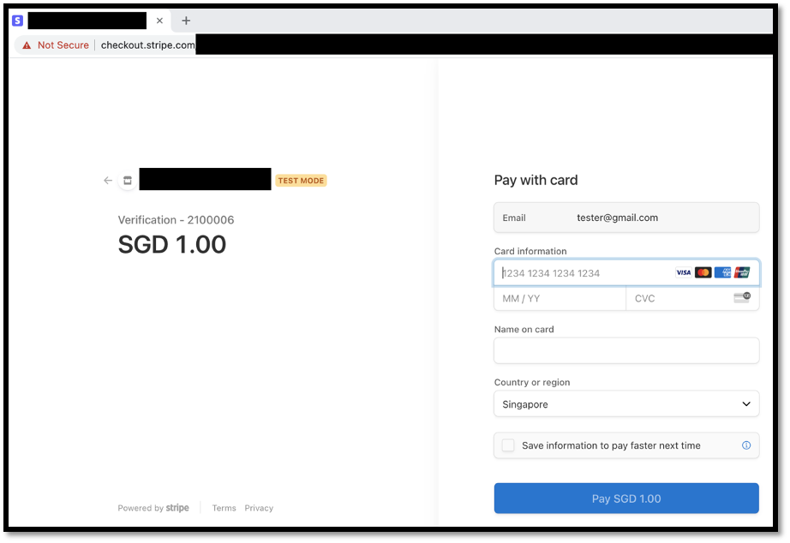This screenshot has height=543, width=790.
Task: Click the UnionPay card logo
Action: click(x=742, y=272)
